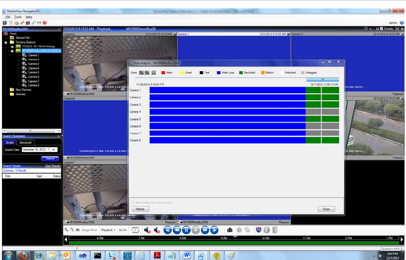406x260 pixels.
Task: Pause playback in the video control bar
Action: (186, 230)
